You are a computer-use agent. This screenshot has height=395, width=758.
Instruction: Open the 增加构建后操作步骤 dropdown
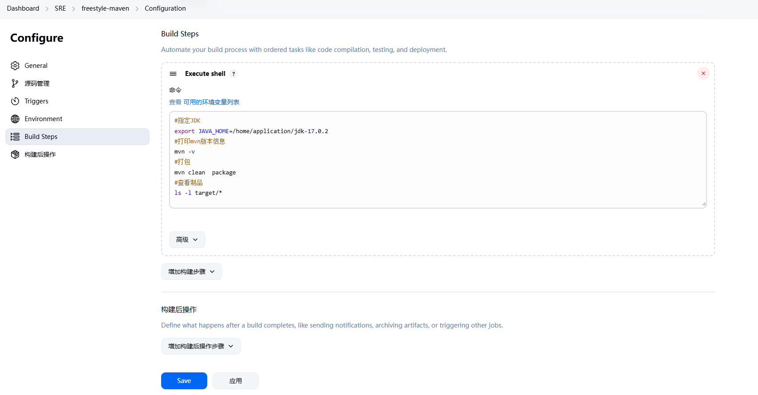(x=201, y=346)
